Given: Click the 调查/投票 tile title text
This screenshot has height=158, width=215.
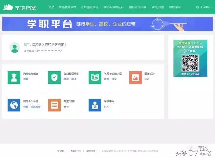Looking at the screenshot, I should coord(69,101).
